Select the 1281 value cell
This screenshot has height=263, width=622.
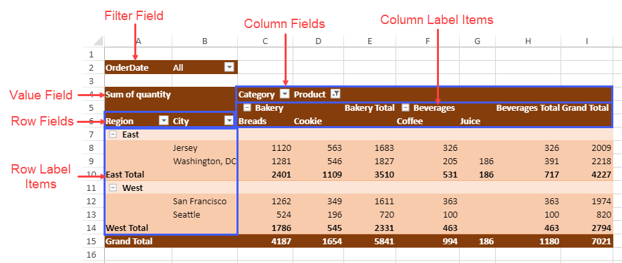[x=282, y=162]
